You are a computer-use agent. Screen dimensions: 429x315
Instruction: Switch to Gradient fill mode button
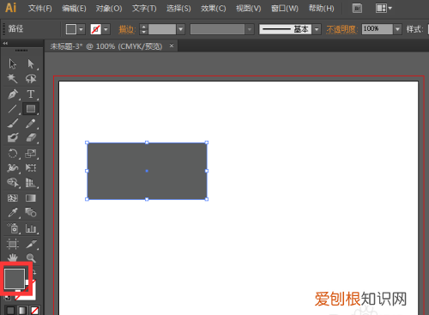pos(22,310)
